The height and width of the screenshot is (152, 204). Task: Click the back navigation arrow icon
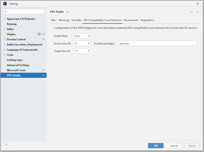click(x=191, y=12)
